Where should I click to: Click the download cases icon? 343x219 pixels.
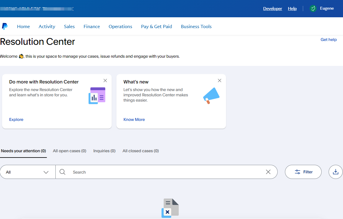click(337, 172)
